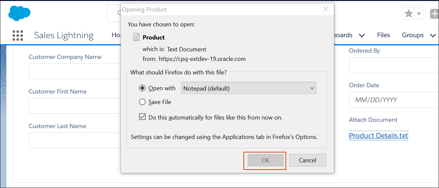439x188 pixels.
Task: Click the Order Date field
Action: coord(394,100)
